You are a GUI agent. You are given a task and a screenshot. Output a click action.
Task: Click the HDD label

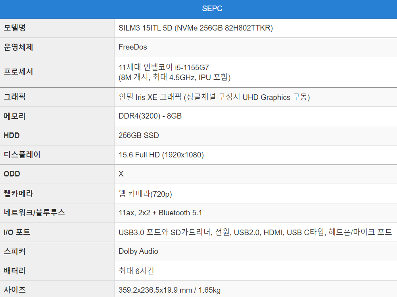tap(12, 135)
